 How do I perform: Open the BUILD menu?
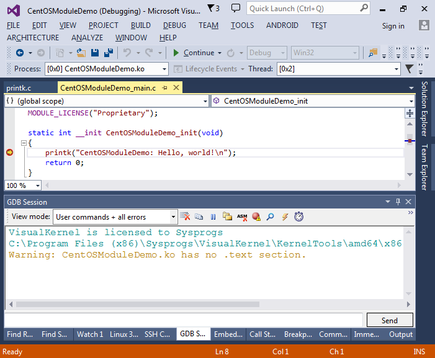click(141, 25)
